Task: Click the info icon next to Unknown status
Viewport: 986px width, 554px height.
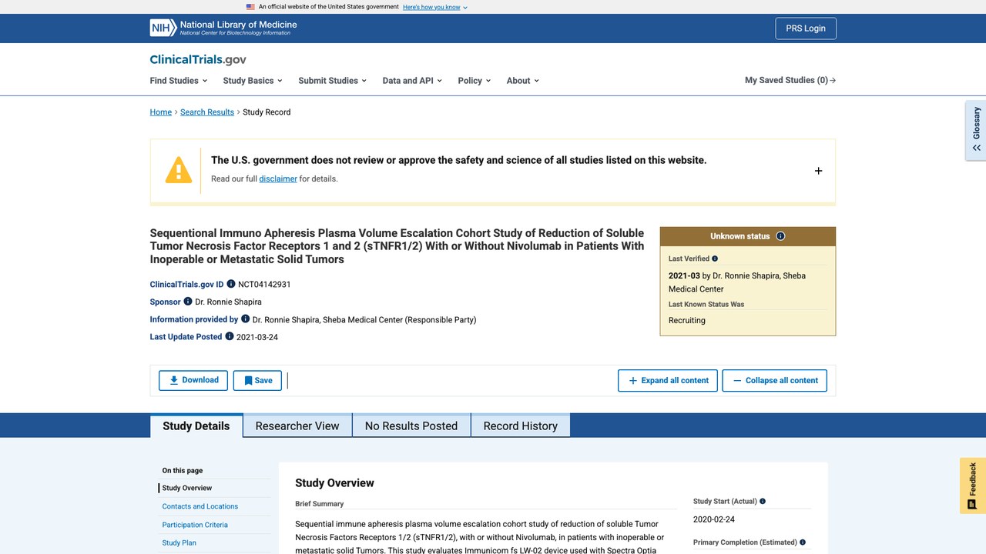Action: [780, 236]
